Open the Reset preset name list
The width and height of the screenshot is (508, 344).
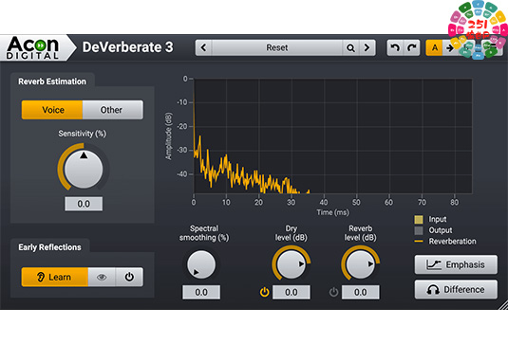pos(277,47)
